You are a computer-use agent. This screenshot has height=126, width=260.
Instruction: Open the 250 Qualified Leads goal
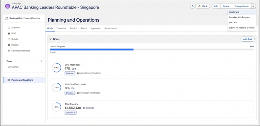click(x=75, y=84)
